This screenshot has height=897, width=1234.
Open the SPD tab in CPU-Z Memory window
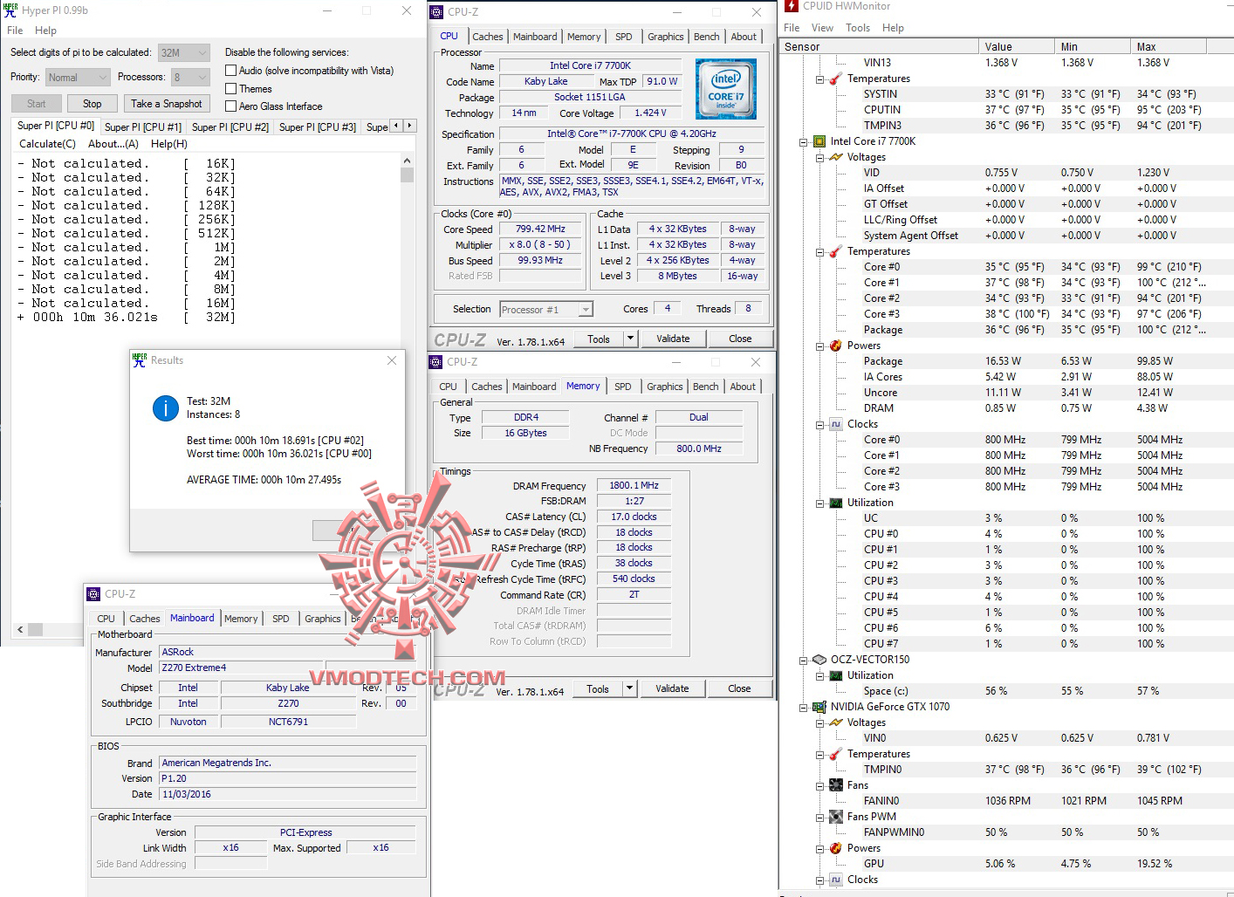click(622, 387)
